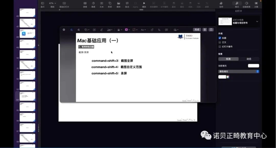
Task: Insert a chart with the 图表 icon
Action: tap(93, 3)
